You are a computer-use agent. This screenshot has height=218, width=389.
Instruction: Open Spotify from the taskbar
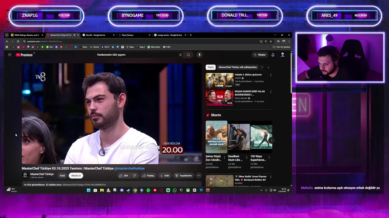(148, 190)
